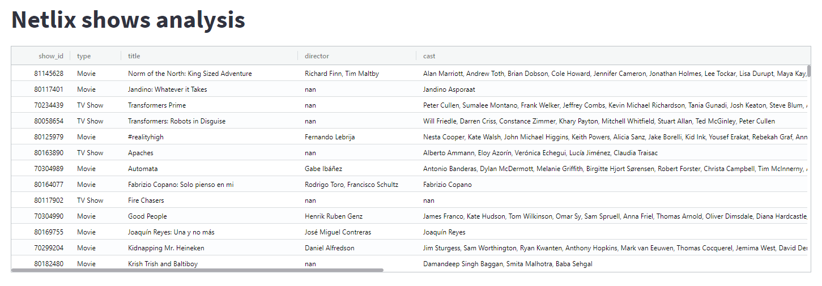Viewport: 822px width, 286px height.
Task: Click the vertical scrollbar thumb
Action: (x=809, y=71)
